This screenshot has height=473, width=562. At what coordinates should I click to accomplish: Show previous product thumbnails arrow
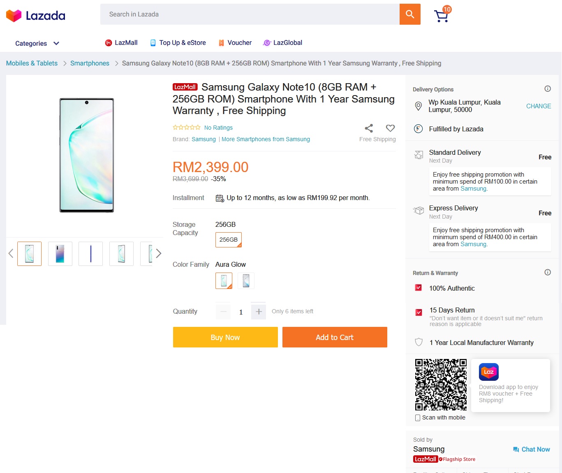(11, 254)
